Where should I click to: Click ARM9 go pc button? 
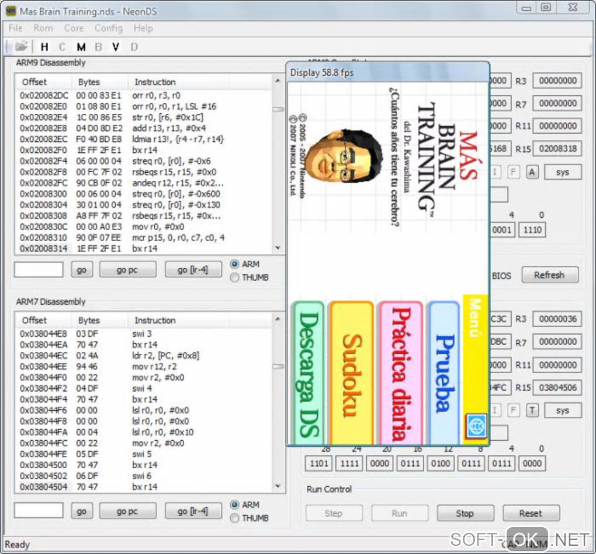(127, 270)
